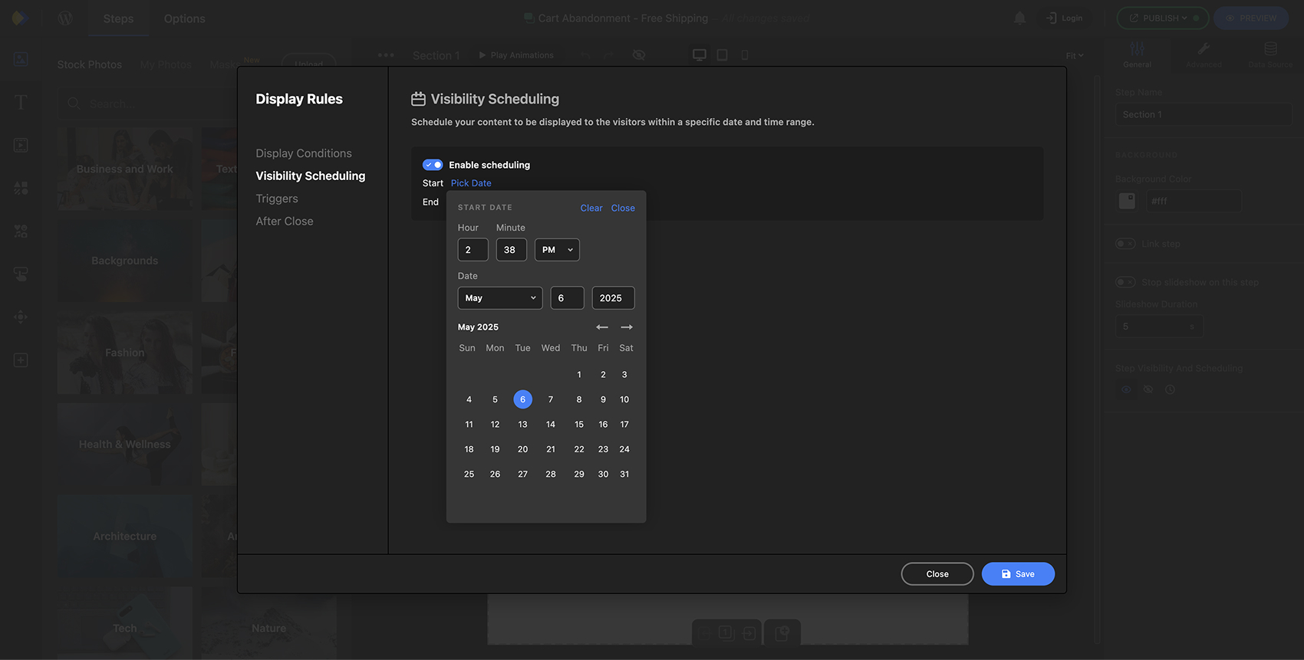This screenshot has height=660, width=1304.
Task: Go to next month with right arrow
Action: (627, 327)
